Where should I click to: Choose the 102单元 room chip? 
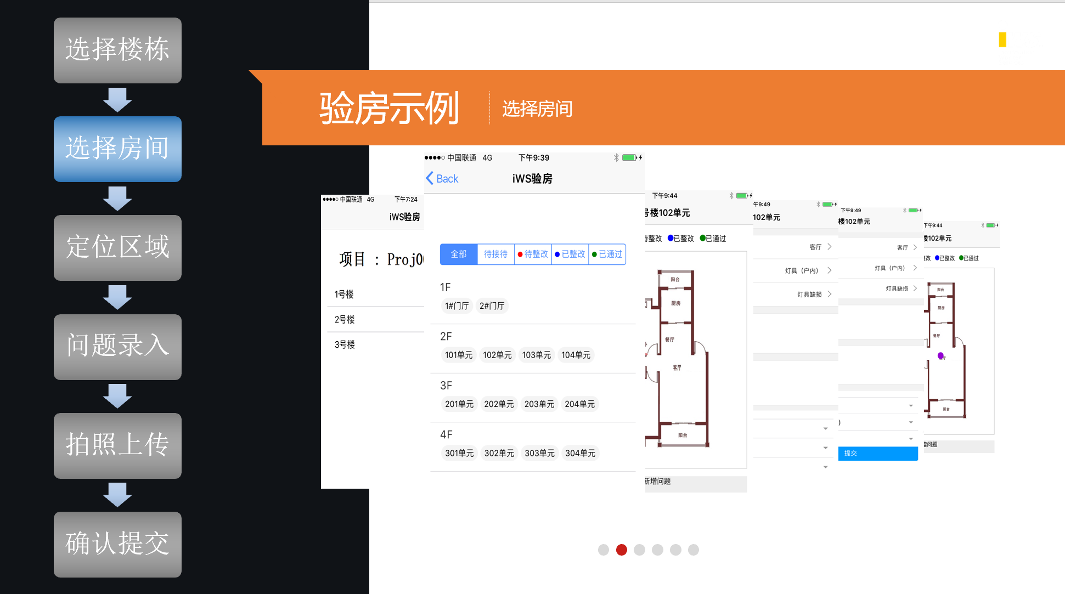click(x=497, y=355)
